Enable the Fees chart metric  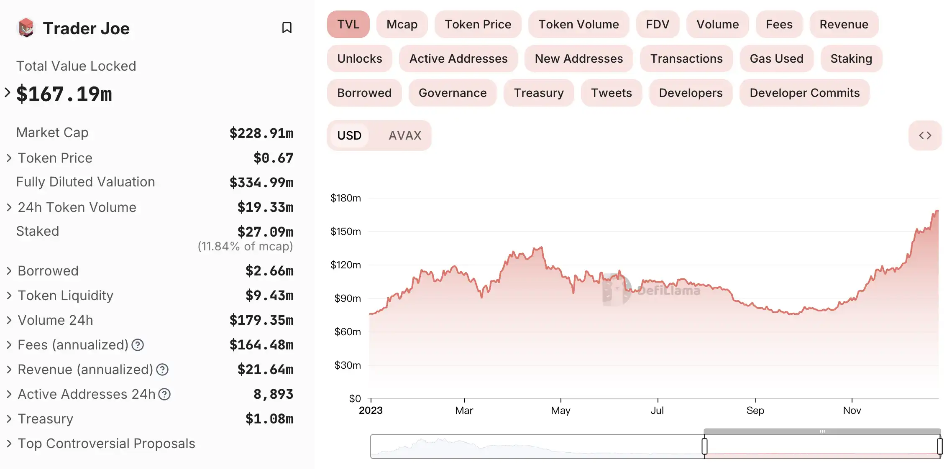coord(779,24)
